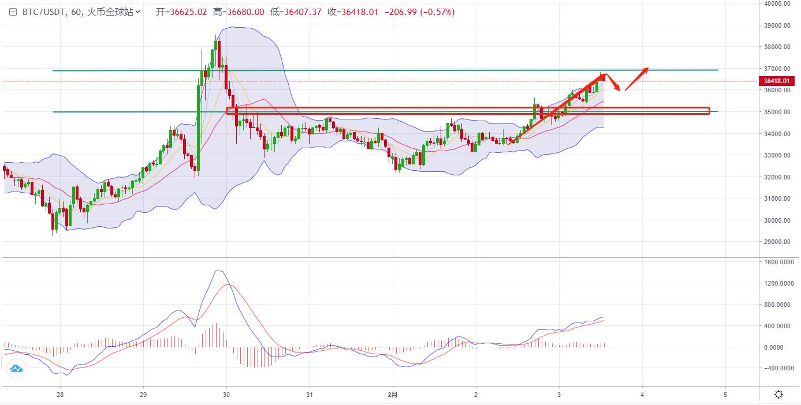
Task: Expand the symbol legend dropdown chevron
Action: 138,12
